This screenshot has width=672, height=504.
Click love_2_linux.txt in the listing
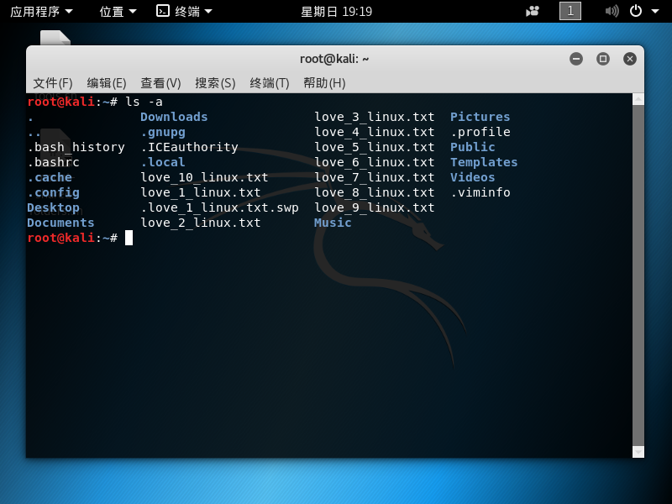(x=201, y=223)
